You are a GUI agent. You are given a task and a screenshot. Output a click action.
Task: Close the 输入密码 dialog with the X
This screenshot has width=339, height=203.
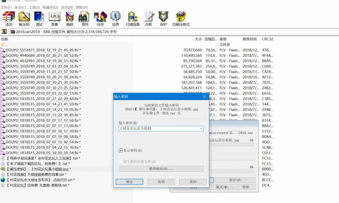coord(204,97)
